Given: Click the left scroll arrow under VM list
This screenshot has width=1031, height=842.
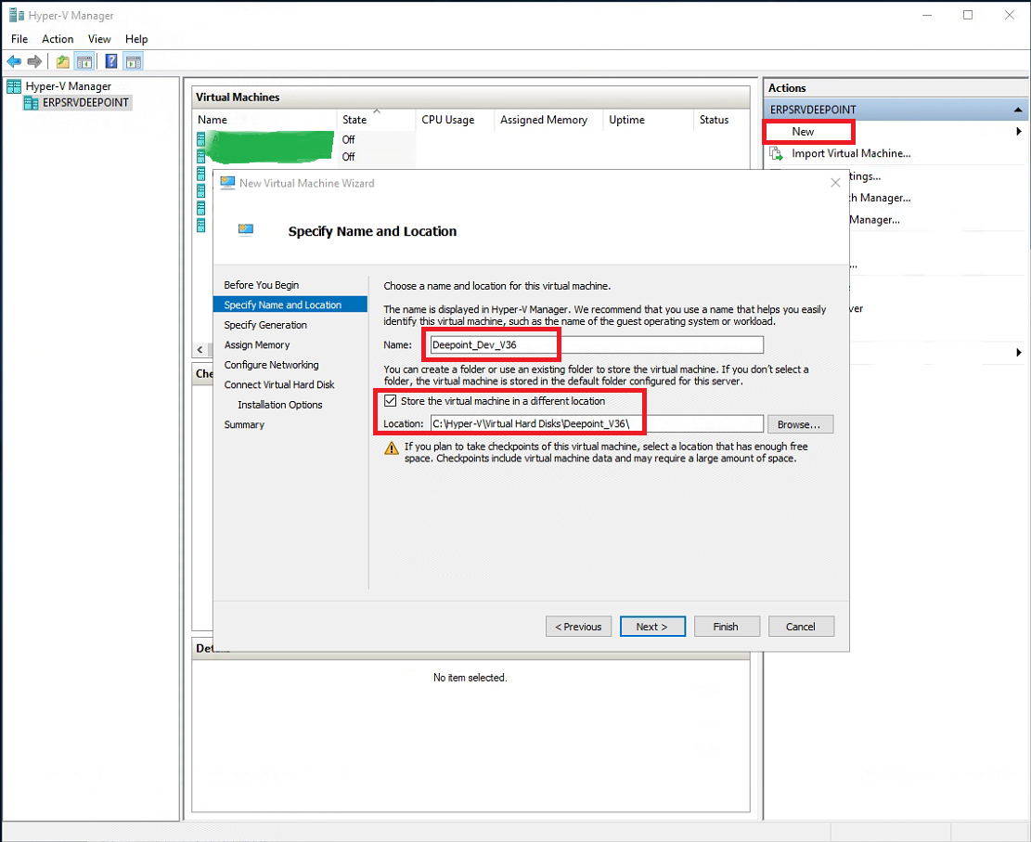Looking at the screenshot, I should pos(200,349).
